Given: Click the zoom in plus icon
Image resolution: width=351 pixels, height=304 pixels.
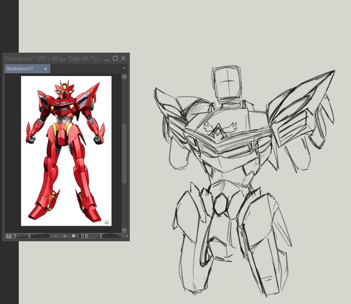Looking at the screenshot, I should tap(65, 236).
